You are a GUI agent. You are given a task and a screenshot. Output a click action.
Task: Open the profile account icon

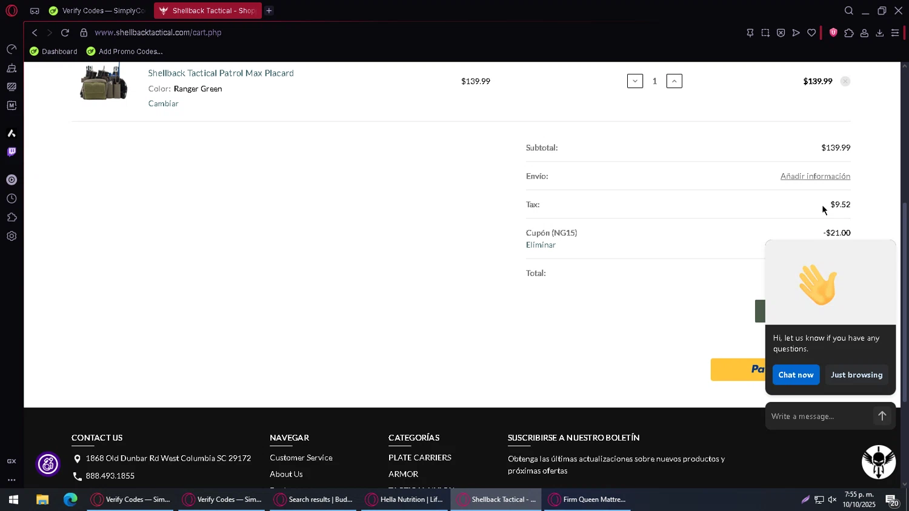pyautogui.click(x=864, y=33)
